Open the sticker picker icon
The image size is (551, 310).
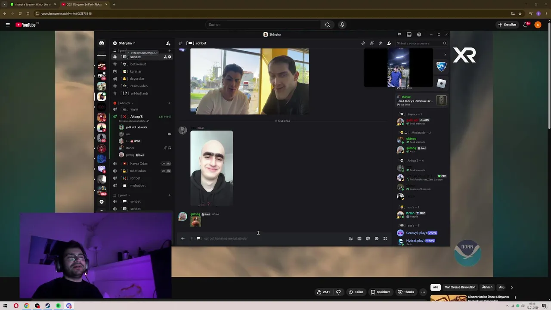(368, 239)
